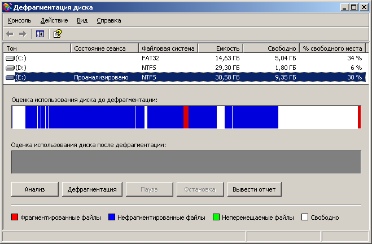372x244 pixels.
Task: Open the Консоль menu
Action: coord(19,21)
